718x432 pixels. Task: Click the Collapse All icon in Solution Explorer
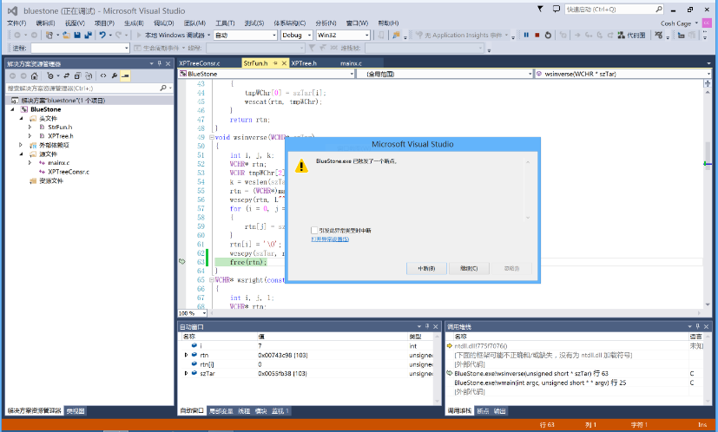(77, 76)
